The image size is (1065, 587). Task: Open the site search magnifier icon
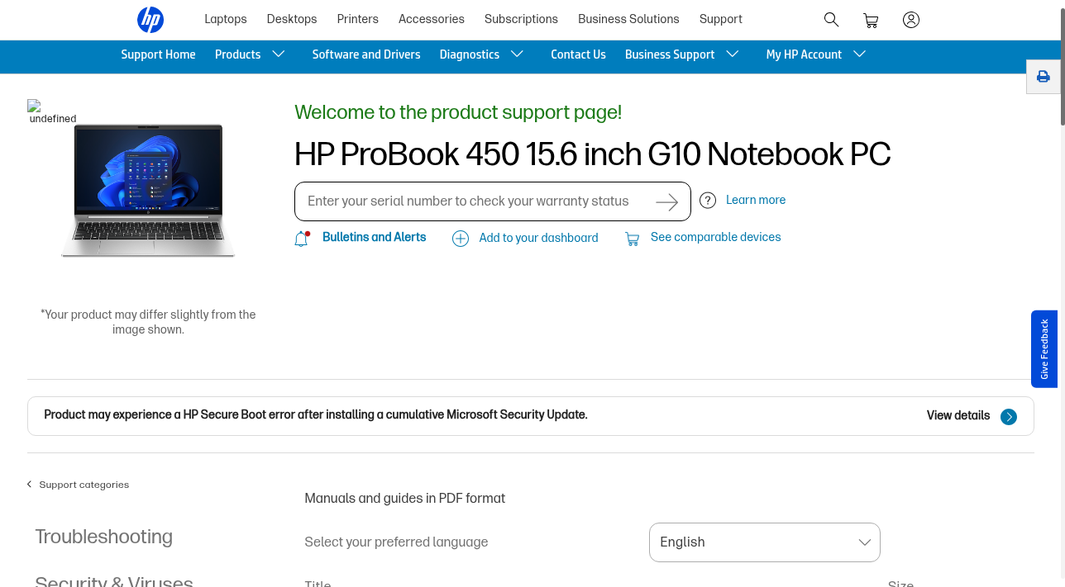pyautogui.click(x=832, y=20)
